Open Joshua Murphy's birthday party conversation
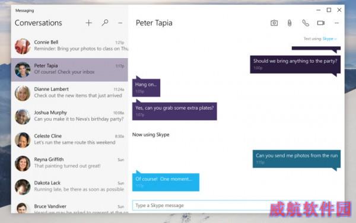The width and height of the screenshot is (356, 223). (x=69, y=116)
